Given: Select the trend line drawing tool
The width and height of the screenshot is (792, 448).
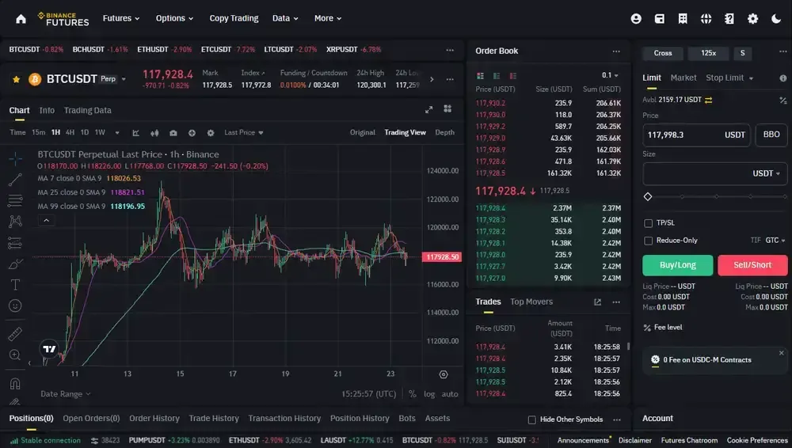Looking at the screenshot, I should point(15,180).
